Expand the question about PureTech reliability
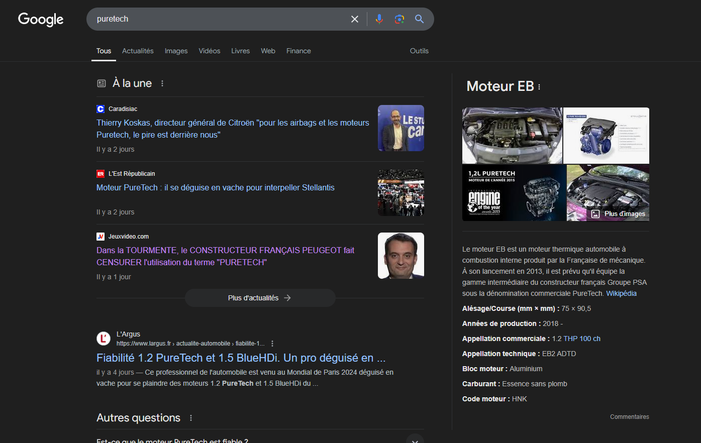 coord(260,440)
